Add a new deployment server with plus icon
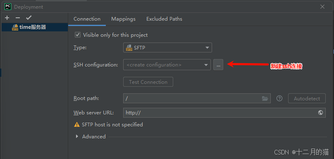This screenshot has height=159, width=334. (7, 18)
